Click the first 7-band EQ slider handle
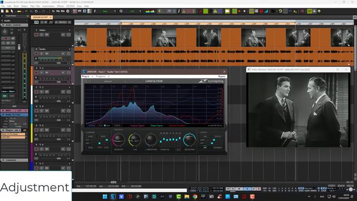357x201 pixels. pos(161,141)
